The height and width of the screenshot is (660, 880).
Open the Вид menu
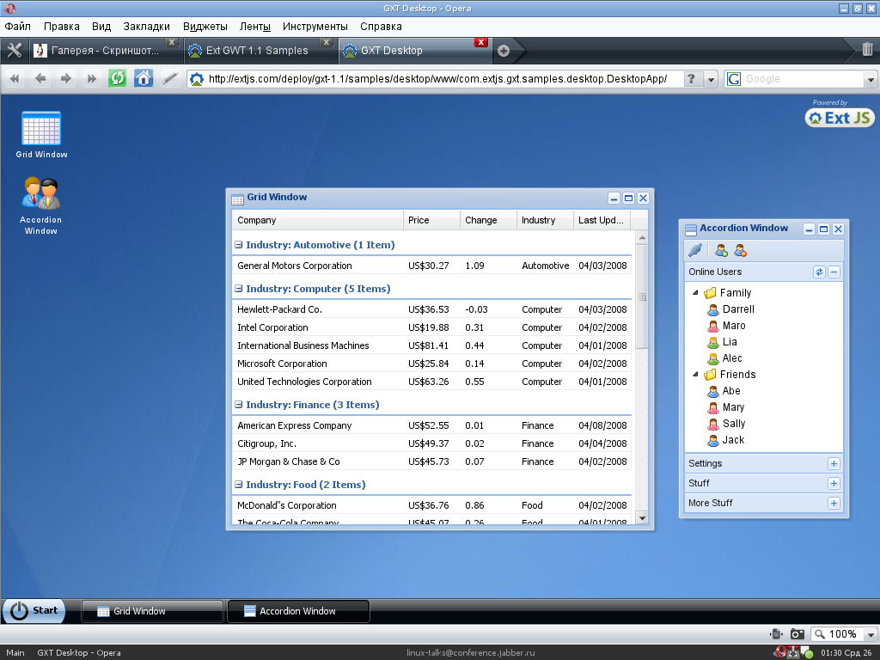coord(101,27)
